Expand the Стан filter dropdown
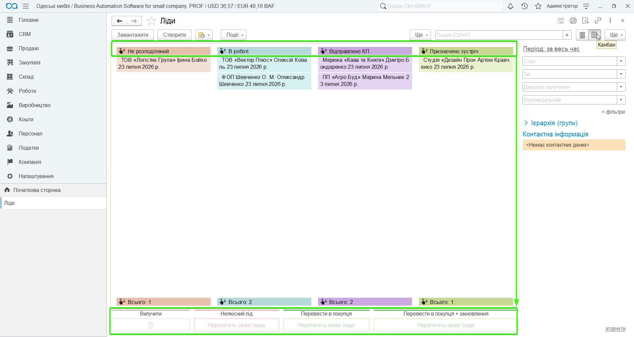 (621, 61)
